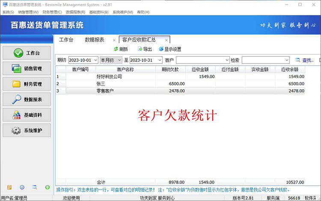The image size is (321, 201).
Task: Click the 服务端 status bar entry
Action: (273, 198)
